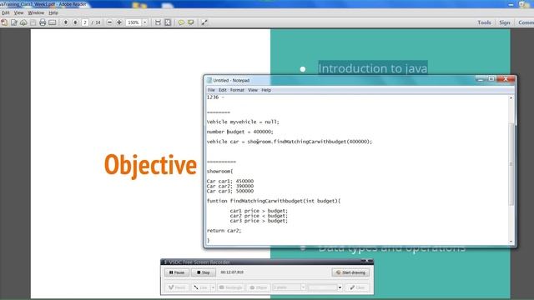Open Adobe Reader Window menu

coord(36,12)
